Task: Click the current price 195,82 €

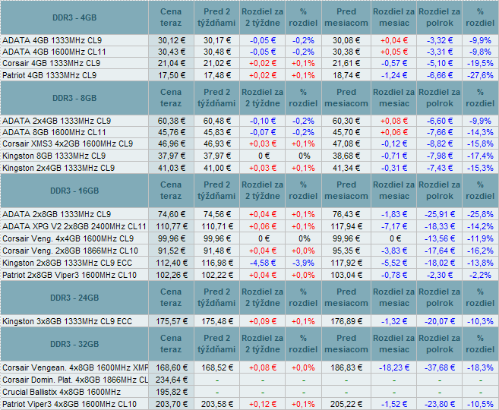Action: click(x=172, y=392)
